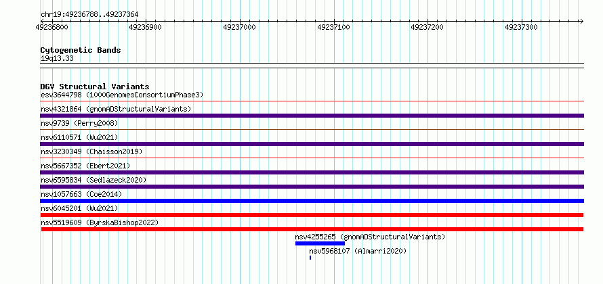603x284 pixels.
Task: Select the thin red esv3644798 variant line
Action: tap(312, 101)
